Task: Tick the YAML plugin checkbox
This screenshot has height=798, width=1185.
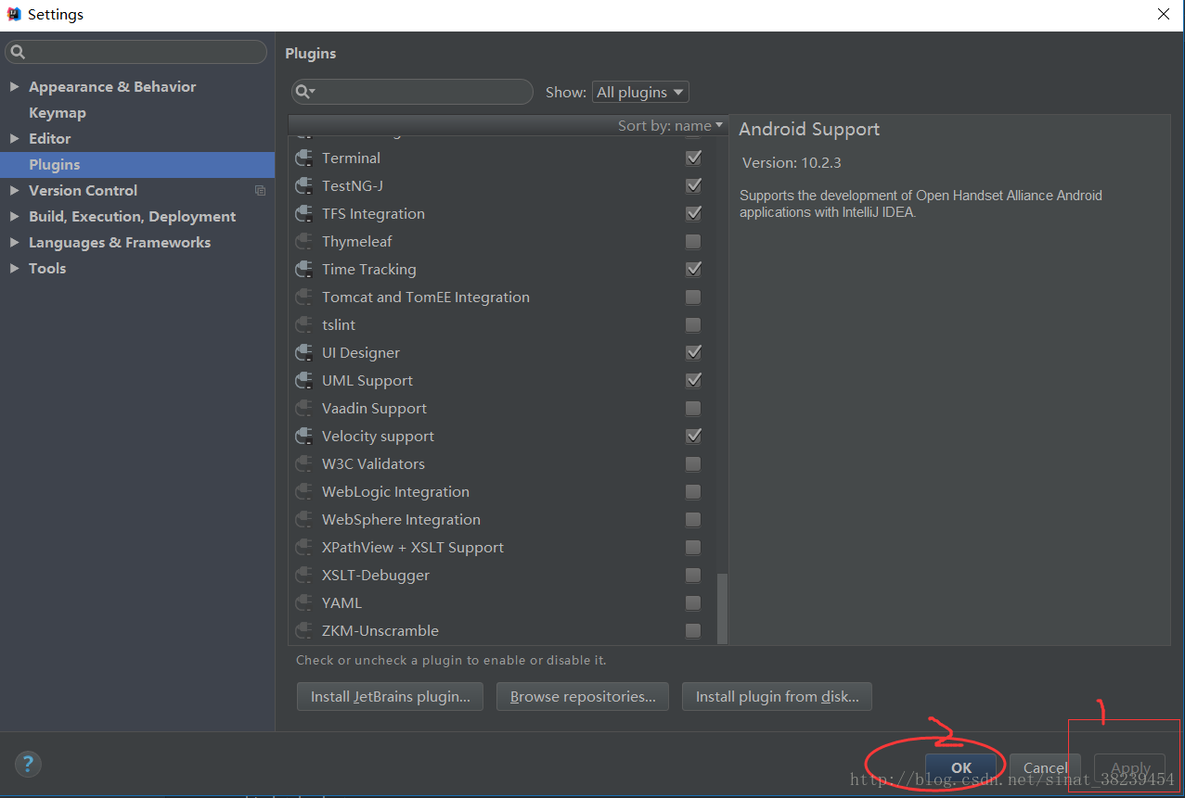Action: pyautogui.click(x=693, y=602)
